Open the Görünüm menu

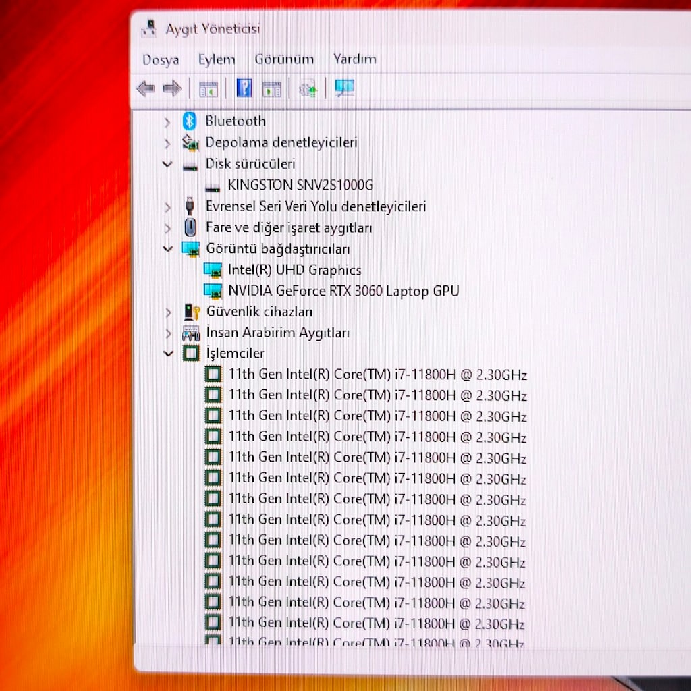(x=284, y=59)
